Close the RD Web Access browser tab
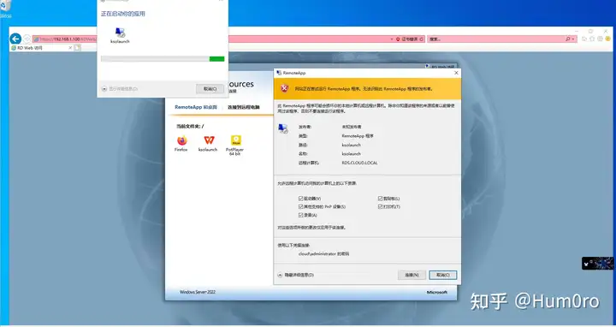Viewport: 616px width, 327px height. 71,48
